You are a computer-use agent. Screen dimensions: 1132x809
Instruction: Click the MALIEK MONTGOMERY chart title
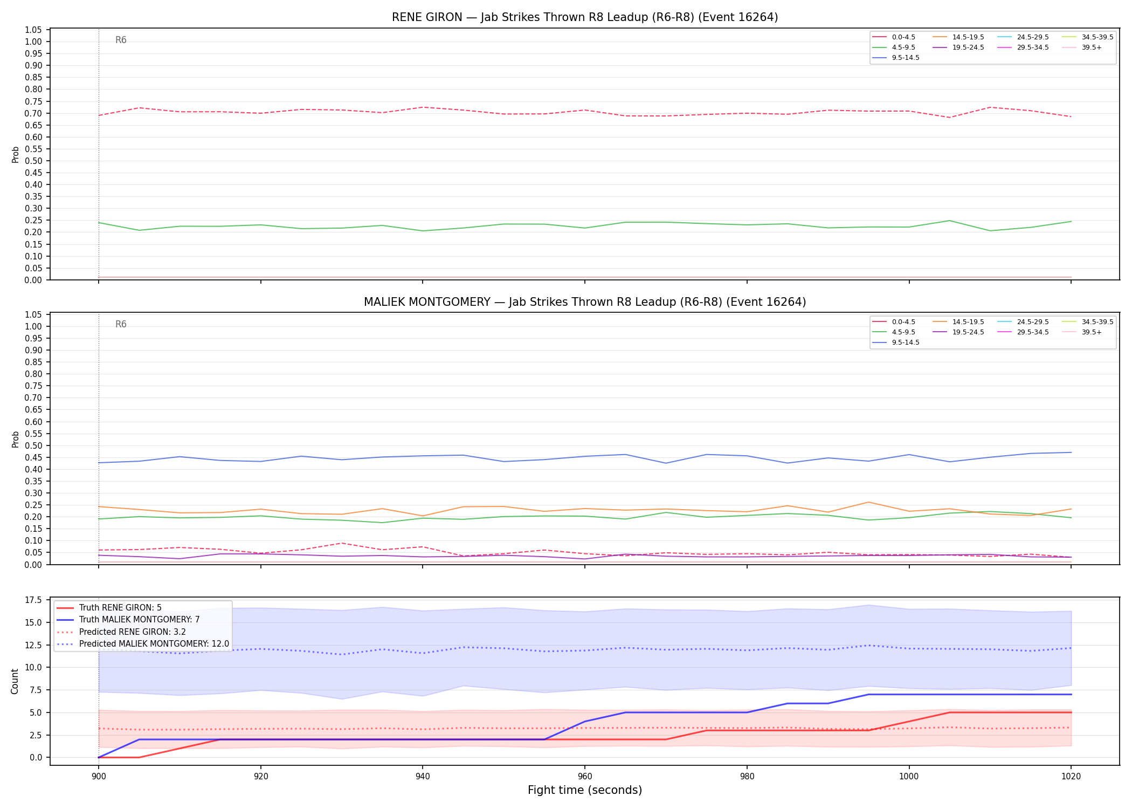click(x=585, y=302)
